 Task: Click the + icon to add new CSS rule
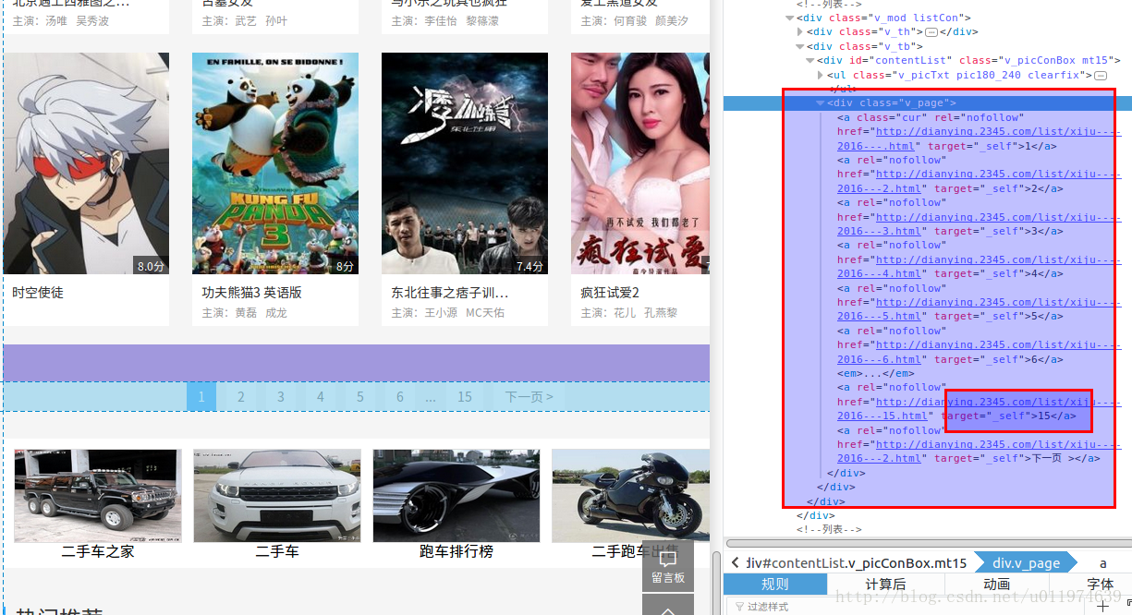[1104, 605]
